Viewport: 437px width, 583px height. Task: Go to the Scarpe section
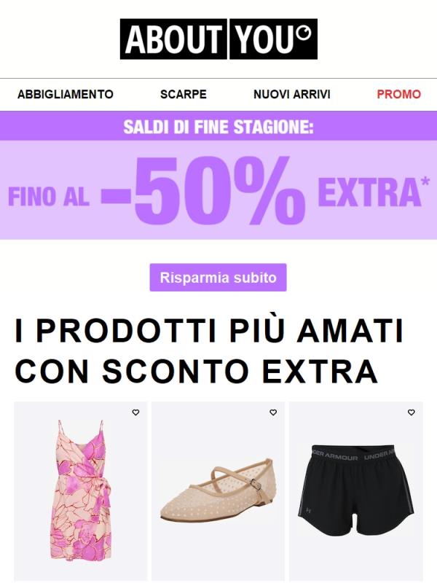click(184, 94)
